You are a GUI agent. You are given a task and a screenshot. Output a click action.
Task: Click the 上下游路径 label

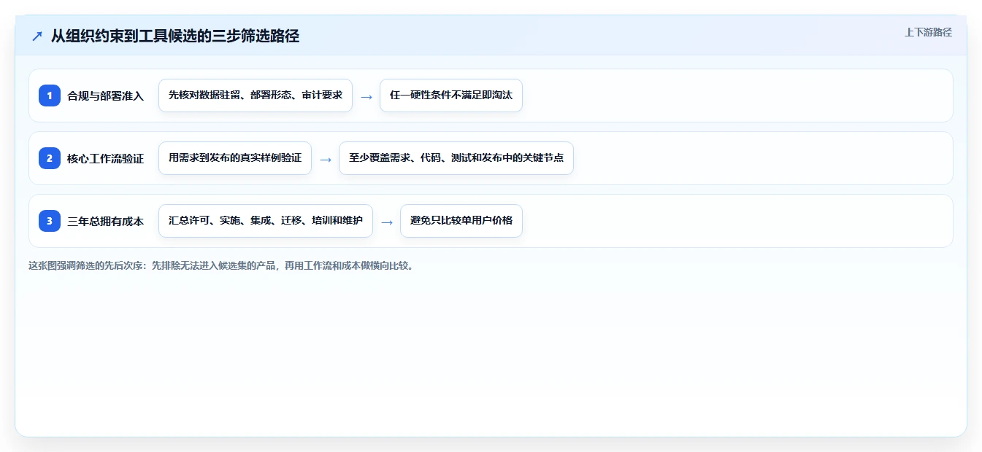coord(928,32)
